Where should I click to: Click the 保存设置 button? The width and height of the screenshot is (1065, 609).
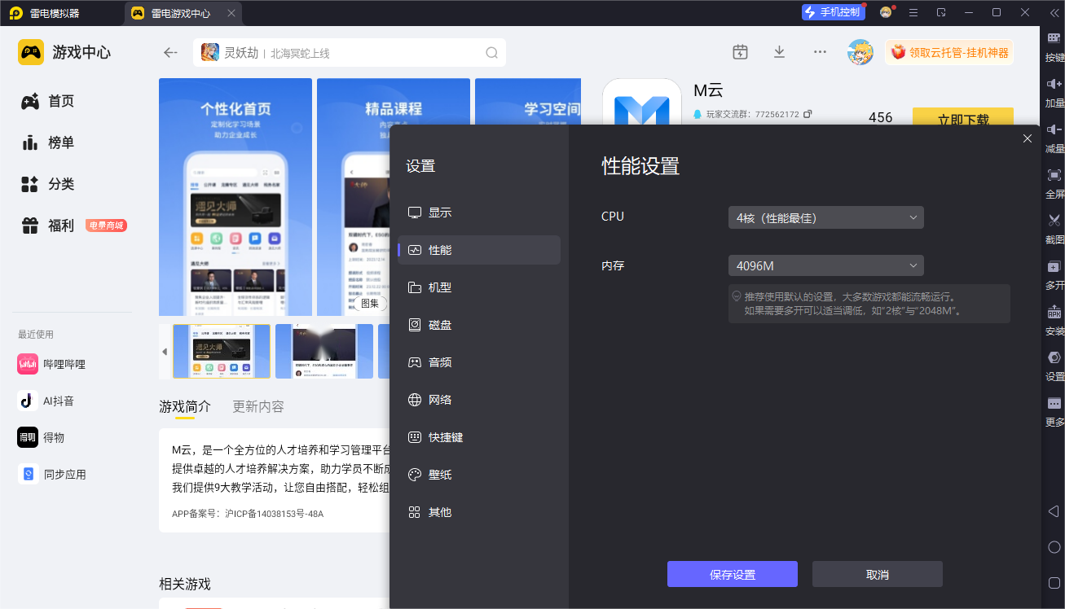click(x=732, y=574)
